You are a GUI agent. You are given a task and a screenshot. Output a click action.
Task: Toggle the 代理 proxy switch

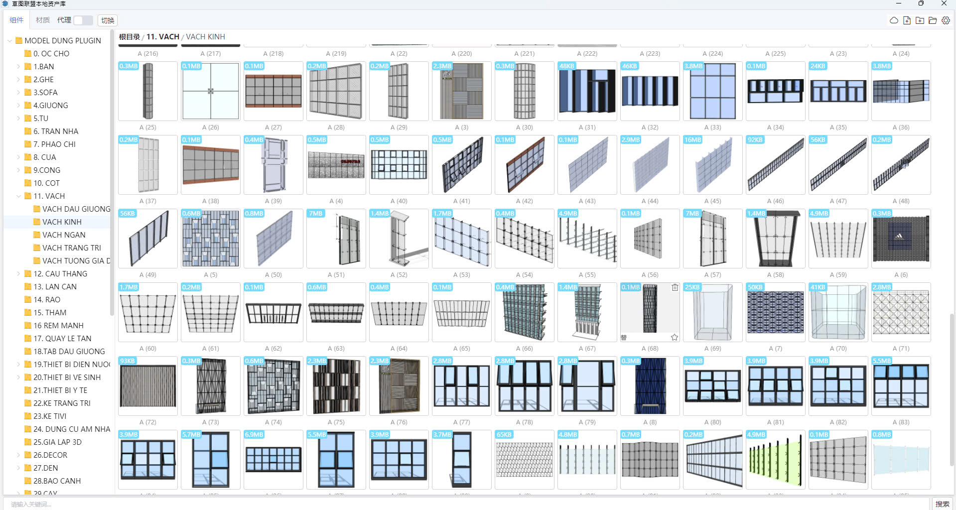tap(83, 20)
